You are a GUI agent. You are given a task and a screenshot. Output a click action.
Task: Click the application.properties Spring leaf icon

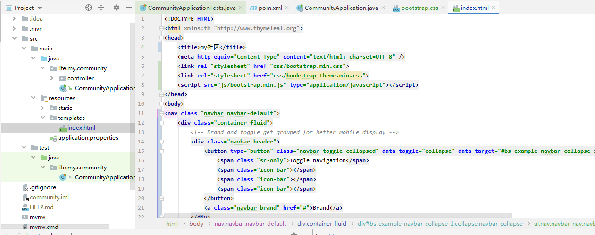(53, 138)
